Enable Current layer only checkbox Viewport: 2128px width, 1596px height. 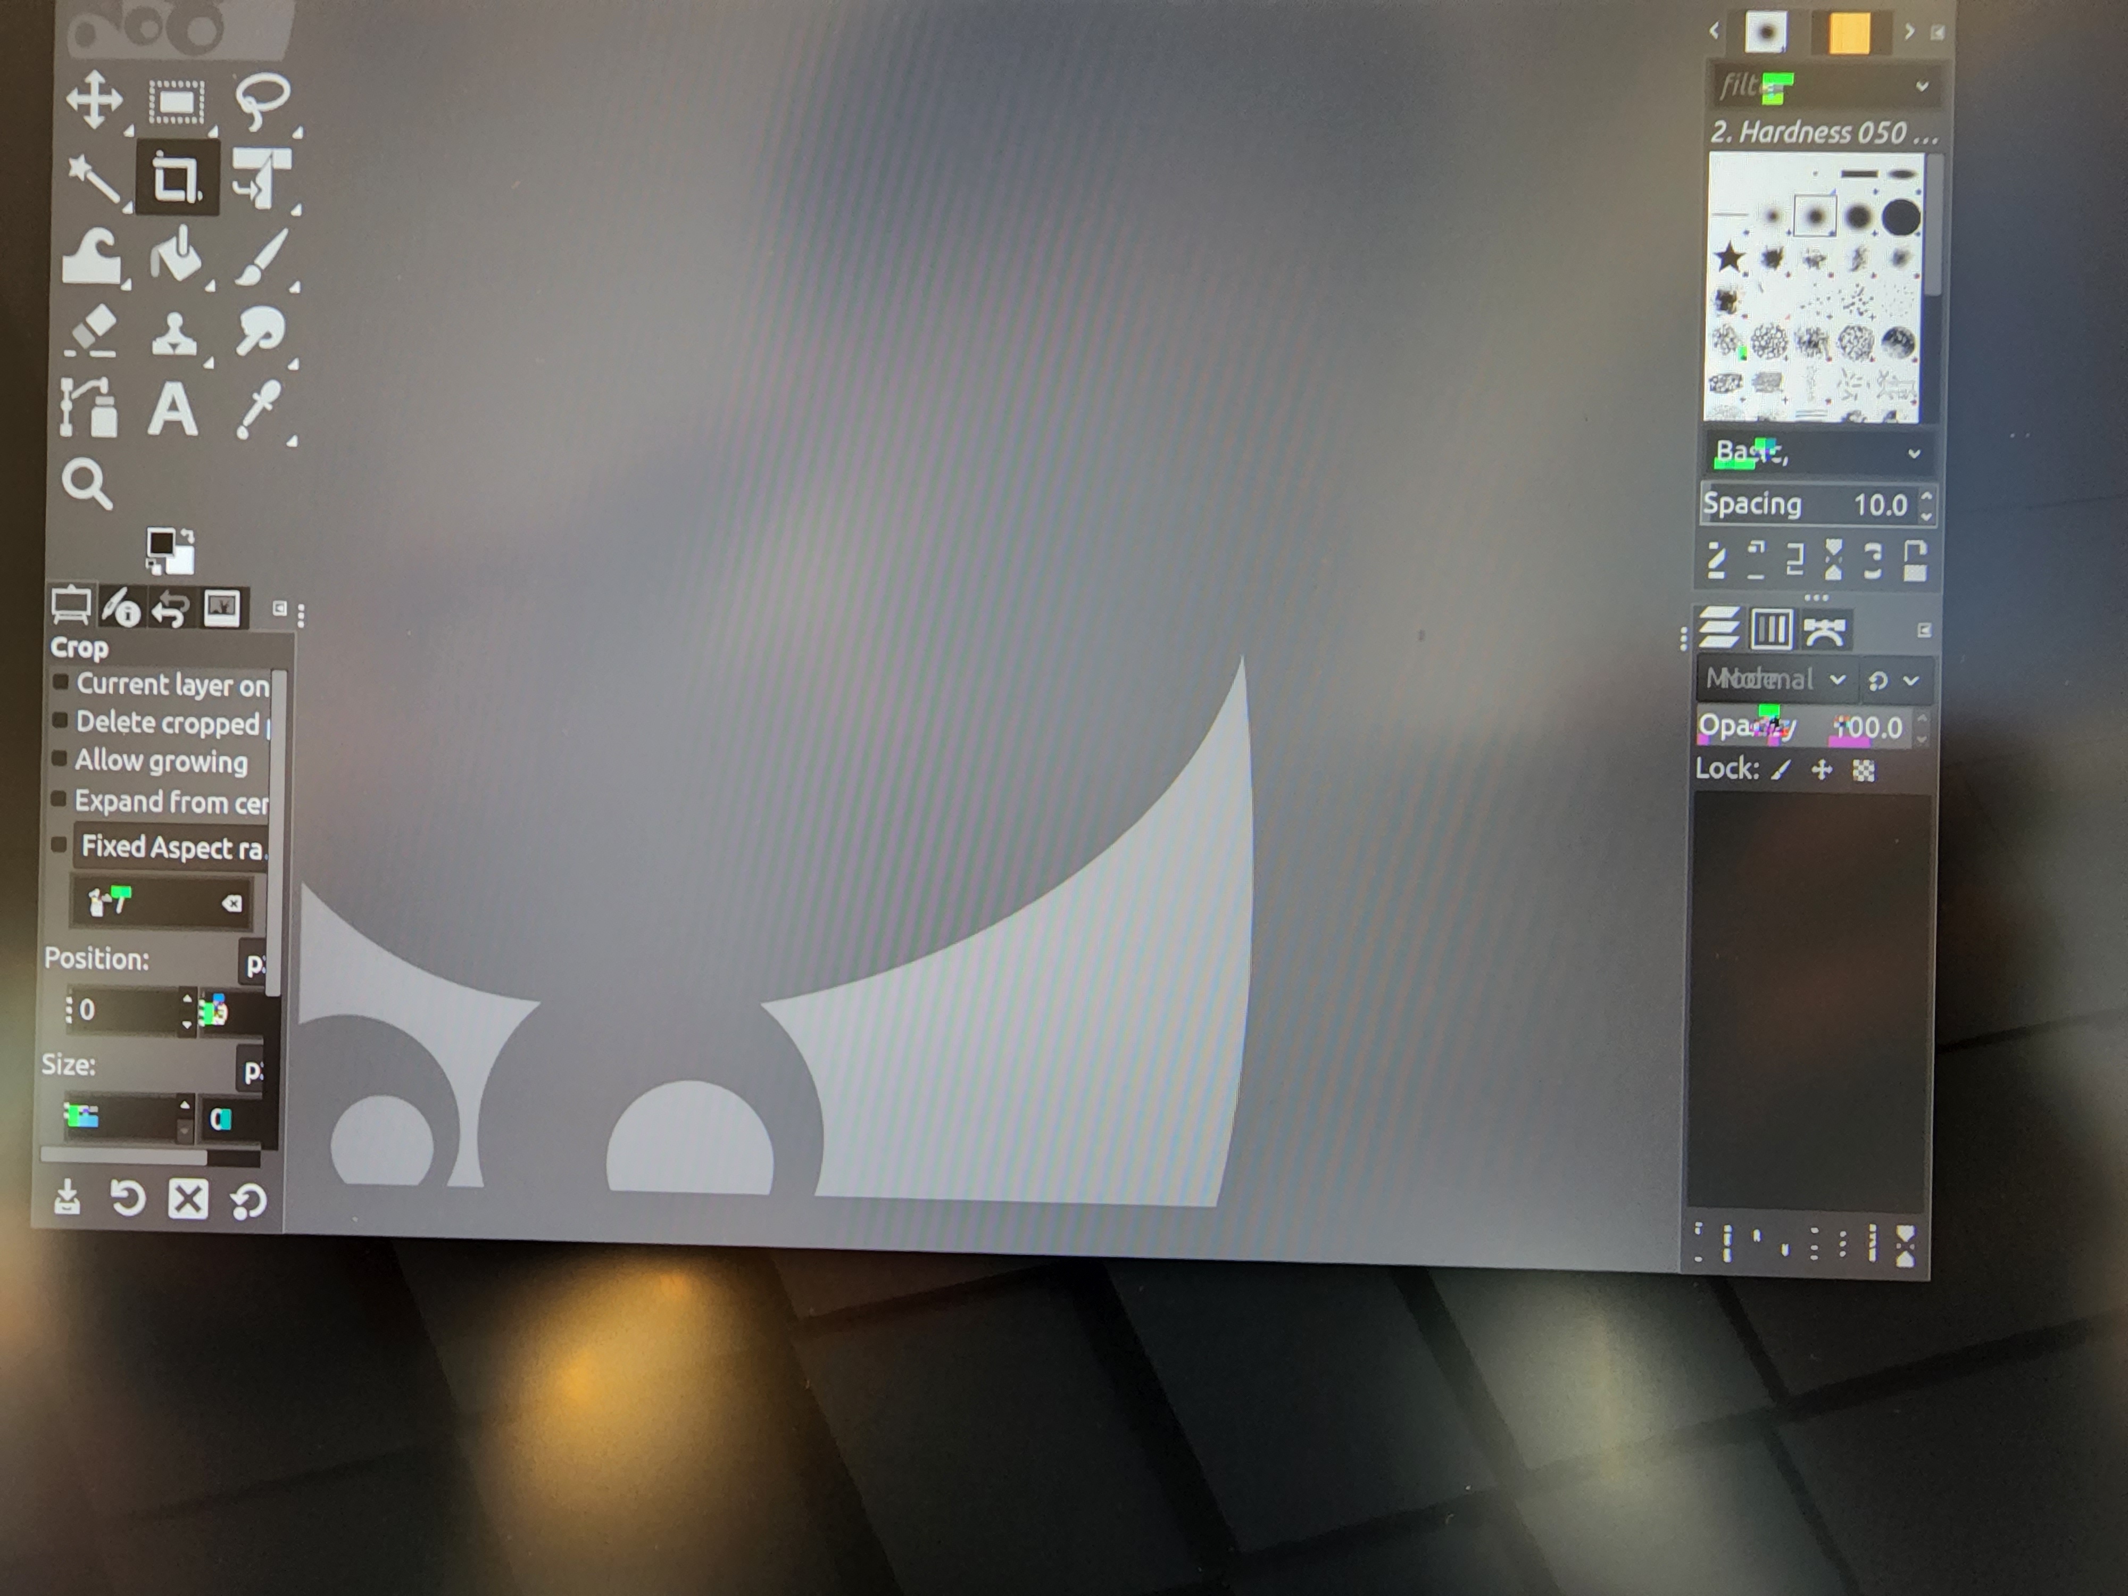click(x=61, y=682)
